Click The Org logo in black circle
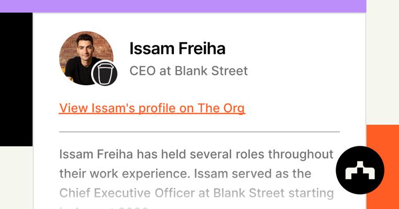 [x=360, y=170]
